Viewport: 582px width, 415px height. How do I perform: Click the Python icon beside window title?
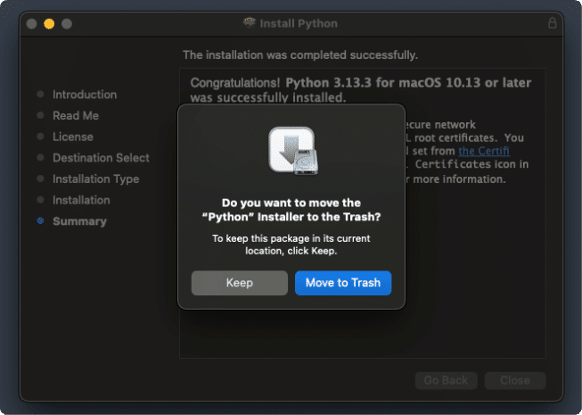coord(250,22)
